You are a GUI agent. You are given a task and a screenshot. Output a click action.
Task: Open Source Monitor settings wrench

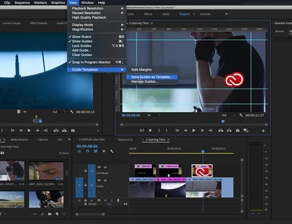pos(71,112)
